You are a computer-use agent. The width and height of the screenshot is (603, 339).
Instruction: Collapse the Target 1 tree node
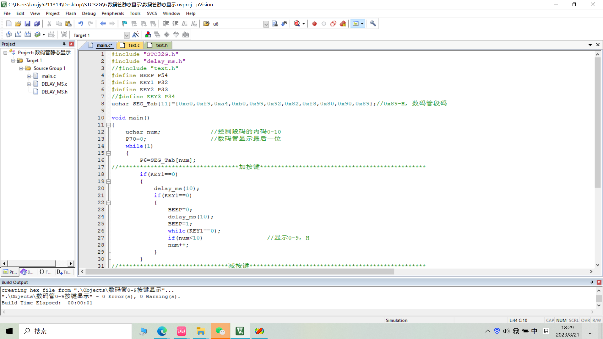point(13,60)
